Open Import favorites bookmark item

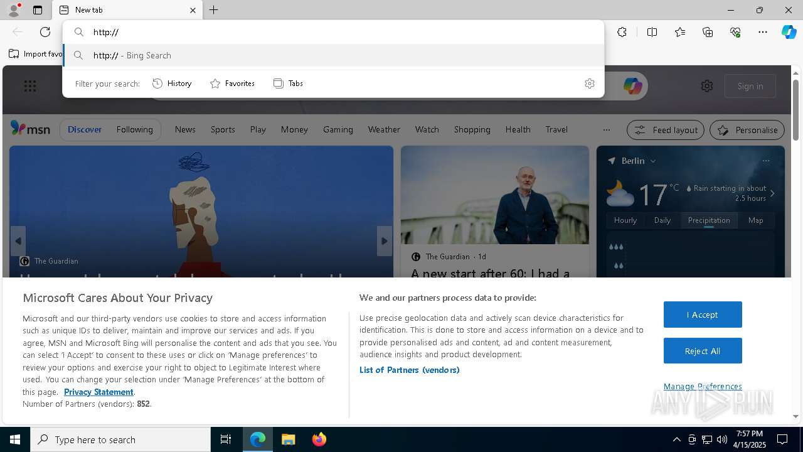coord(36,54)
